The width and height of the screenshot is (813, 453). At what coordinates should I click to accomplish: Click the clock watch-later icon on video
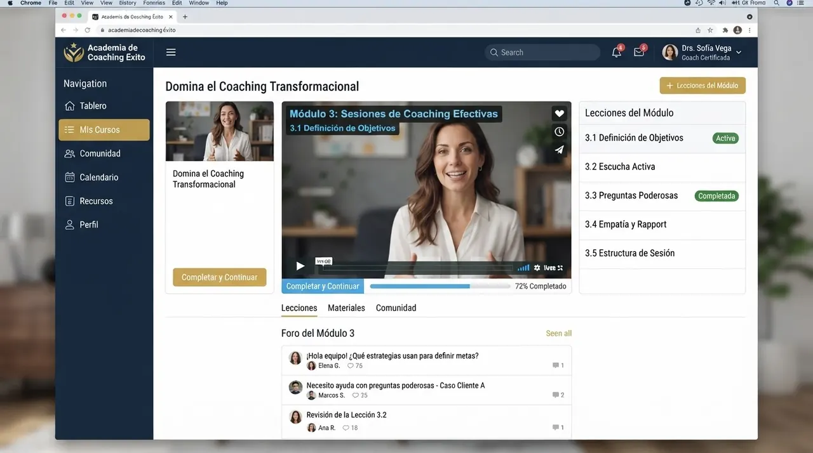(559, 132)
